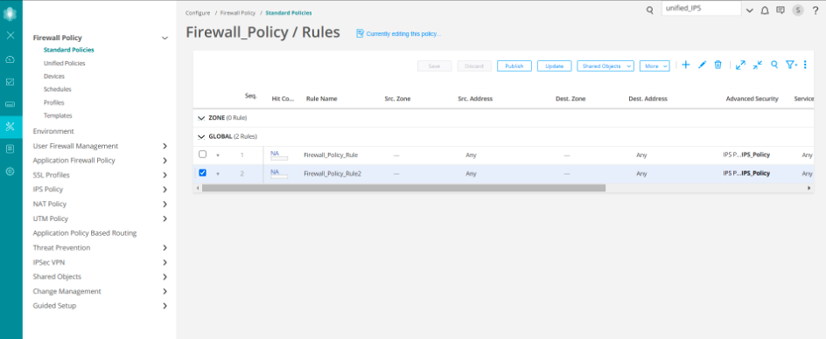Image resolution: width=826 pixels, height=339 pixels.
Task: Open Environment in sidebar
Action: pyautogui.click(x=53, y=131)
